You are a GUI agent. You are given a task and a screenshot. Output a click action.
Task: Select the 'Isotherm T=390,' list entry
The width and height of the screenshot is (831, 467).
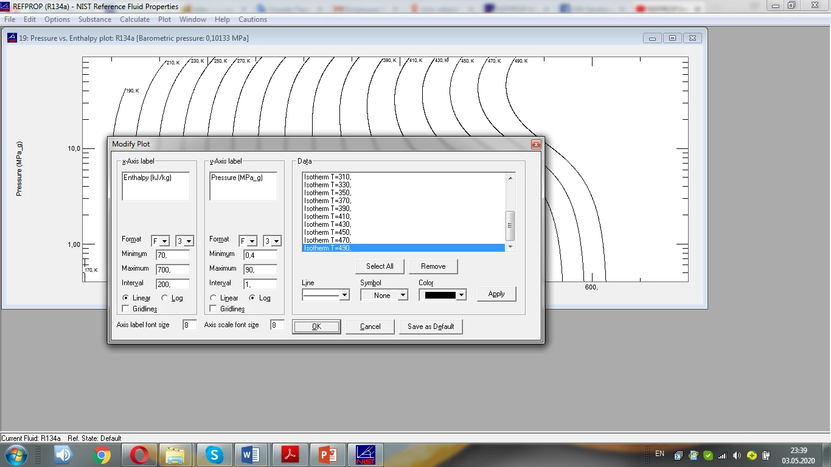coord(404,209)
